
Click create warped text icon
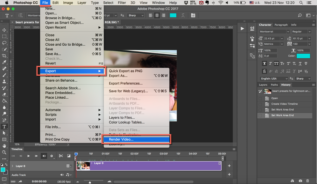tap(183, 15)
